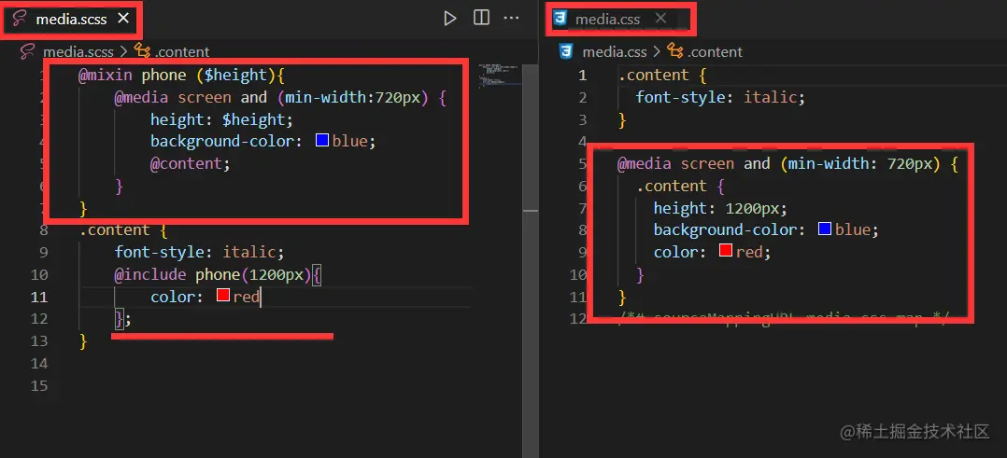Click '@media' keyword in media.css
Viewport: 1007px width, 458px height.
[645, 164]
